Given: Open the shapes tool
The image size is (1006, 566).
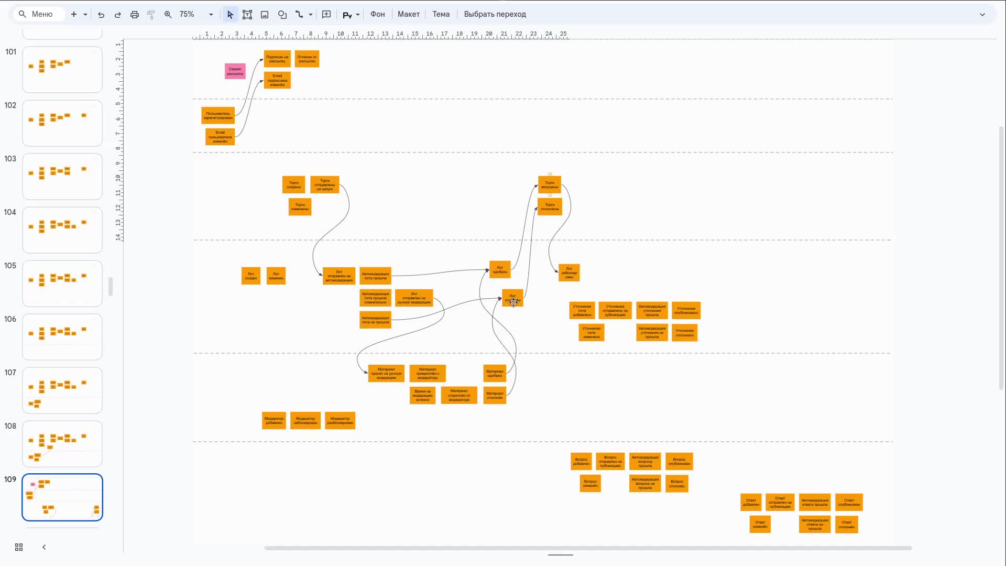Looking at the screenshot, I should [x=282, y=15].
